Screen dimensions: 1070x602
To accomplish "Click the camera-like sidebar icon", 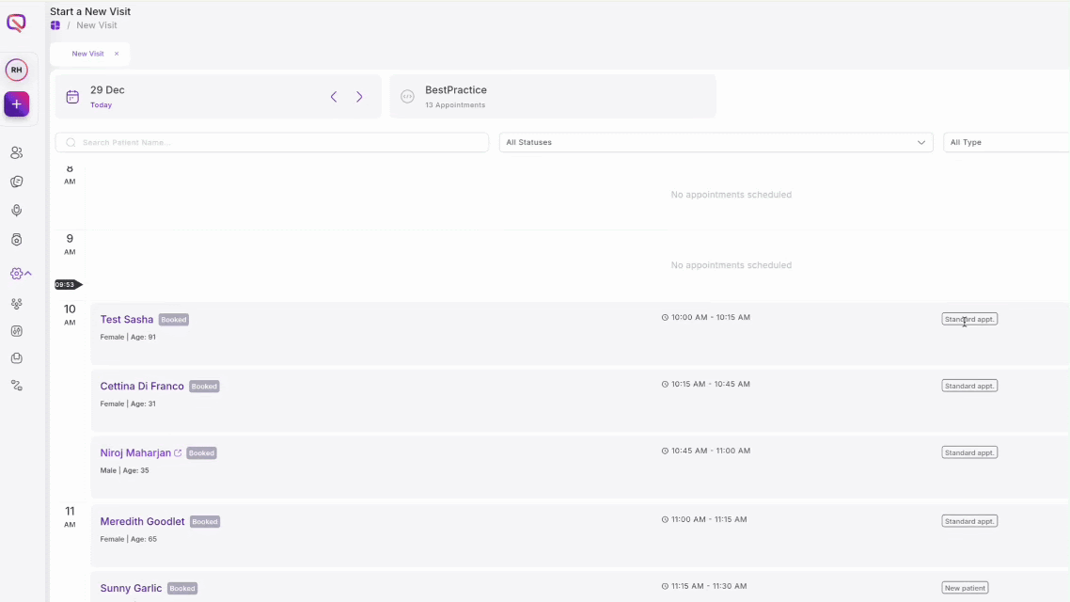I will coord(16,240).
